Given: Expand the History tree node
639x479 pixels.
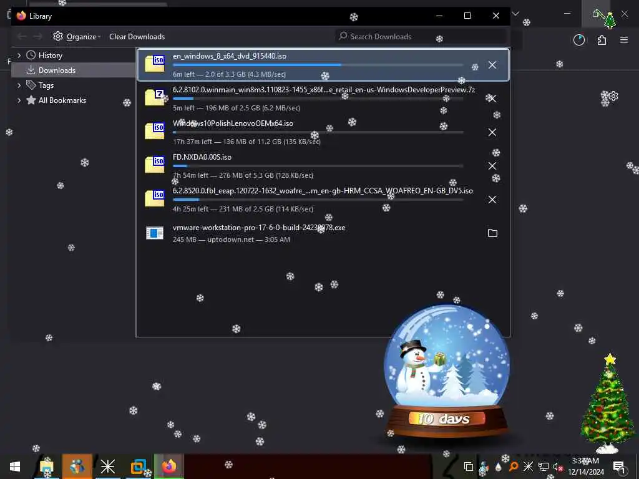Looking at the screenshot, I should (19, 55).
